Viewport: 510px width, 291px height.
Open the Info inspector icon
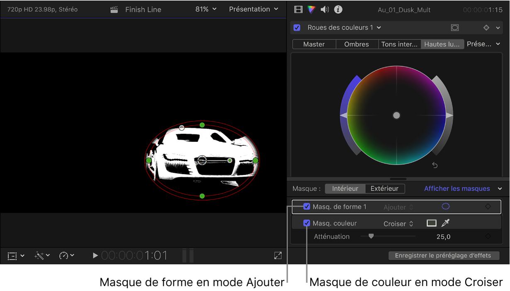pyautogui.click(x=338, y=9)
